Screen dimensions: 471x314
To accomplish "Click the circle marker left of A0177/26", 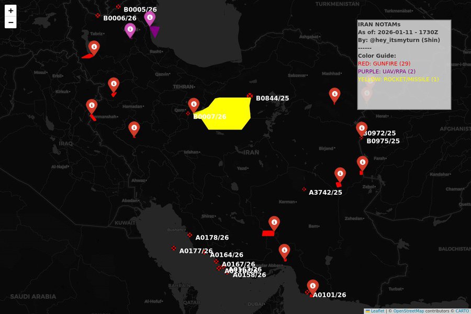I will point(174,248).
